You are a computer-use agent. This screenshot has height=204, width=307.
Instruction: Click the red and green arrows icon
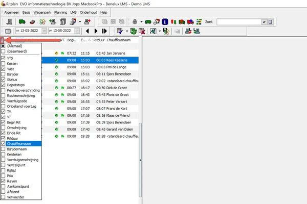[173, 22]
